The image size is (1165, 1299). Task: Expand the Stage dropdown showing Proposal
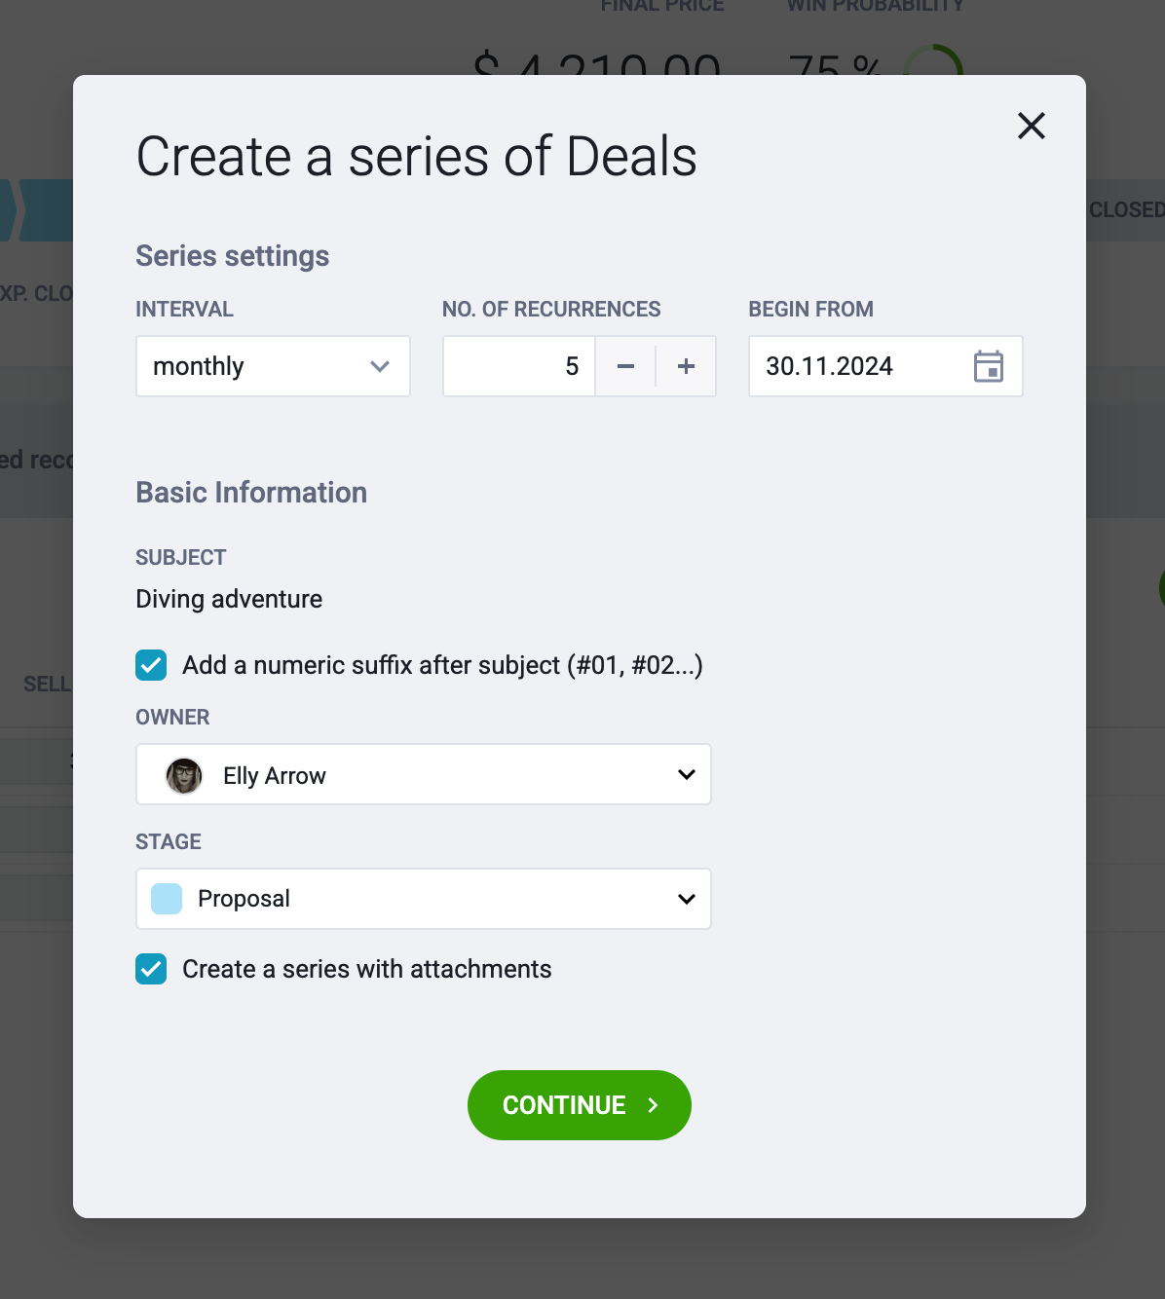(424, 899)
